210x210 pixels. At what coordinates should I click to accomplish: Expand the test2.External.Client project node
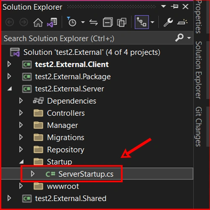[9, 64]
